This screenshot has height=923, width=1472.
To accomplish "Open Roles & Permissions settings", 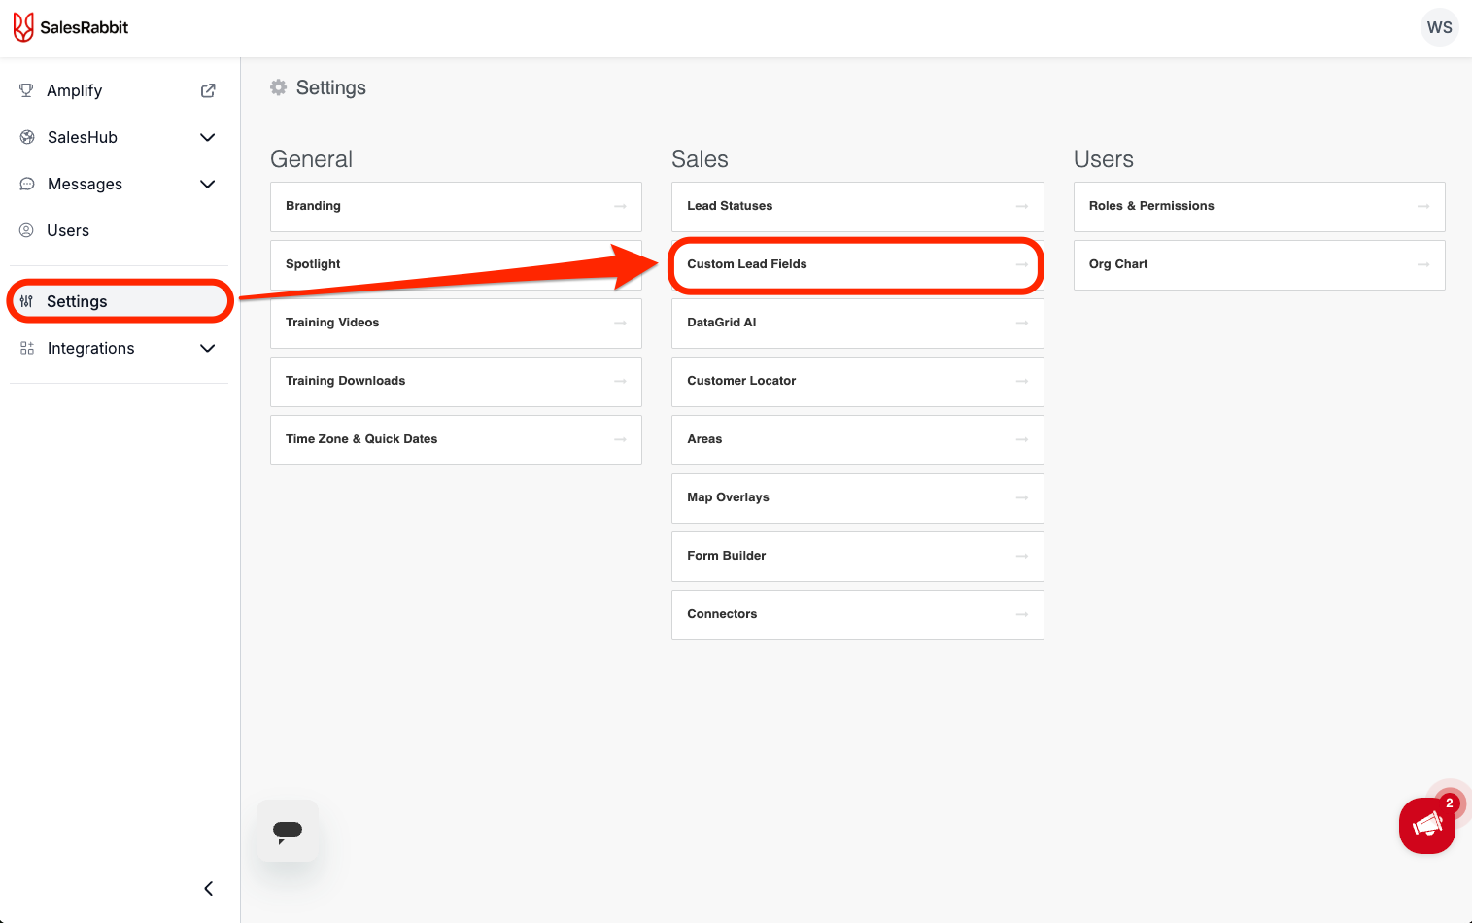I will (x=1259, y=206).
